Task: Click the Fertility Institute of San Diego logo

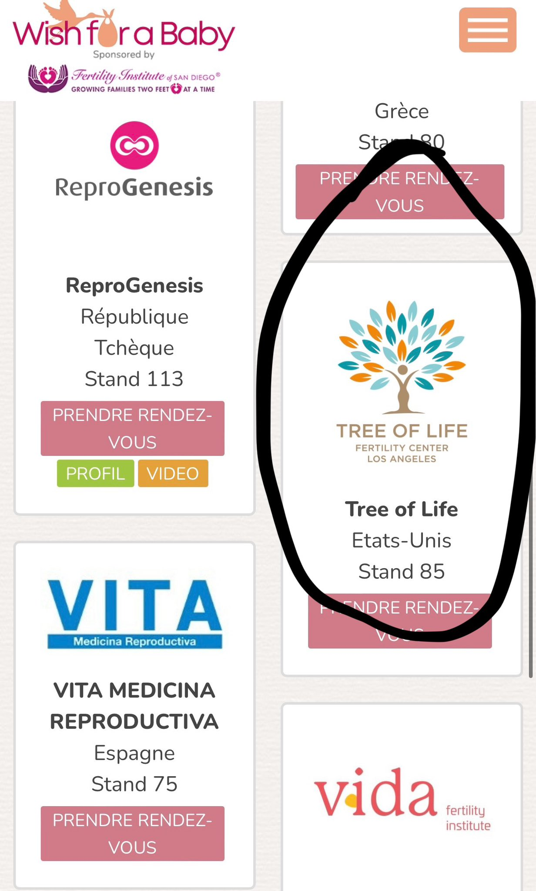Action: 124,79
